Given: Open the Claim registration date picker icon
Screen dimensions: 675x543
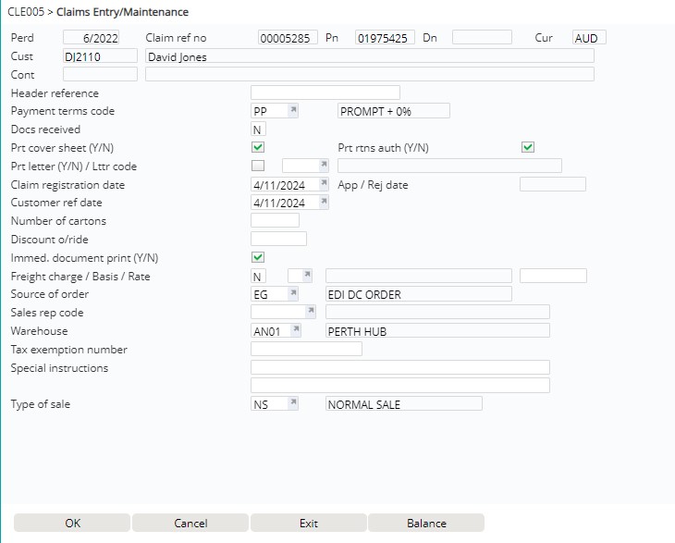Looking at the screenshot, I should [324, 184].
